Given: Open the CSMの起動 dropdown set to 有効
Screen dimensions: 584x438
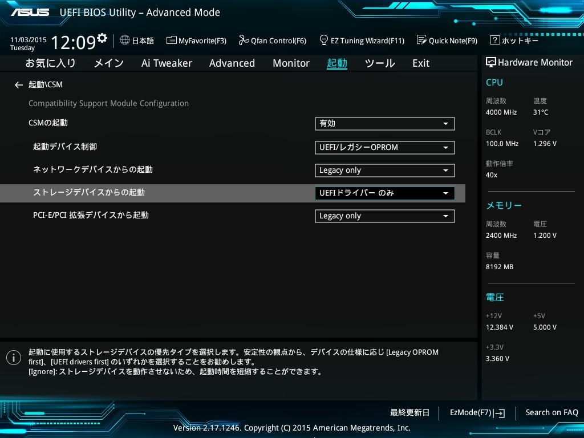Looking at the screenshot, I should pyautogui.click(x=385, y=124).
